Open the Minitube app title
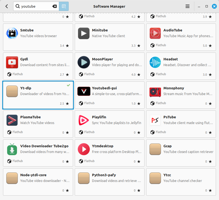The width and height of the screenshot is (219, 200). tap(100, 30)
